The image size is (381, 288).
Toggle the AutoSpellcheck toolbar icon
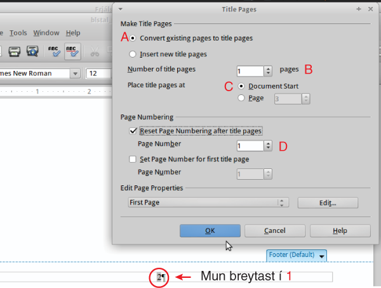[x=72, y=51]
